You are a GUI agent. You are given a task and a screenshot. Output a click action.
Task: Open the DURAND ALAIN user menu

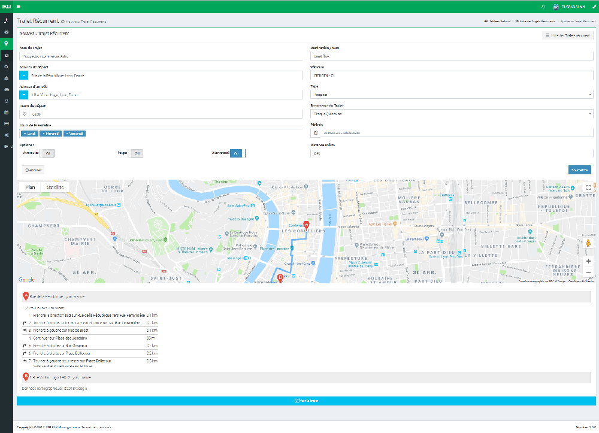pyautogui.click(x=569, y=7)
